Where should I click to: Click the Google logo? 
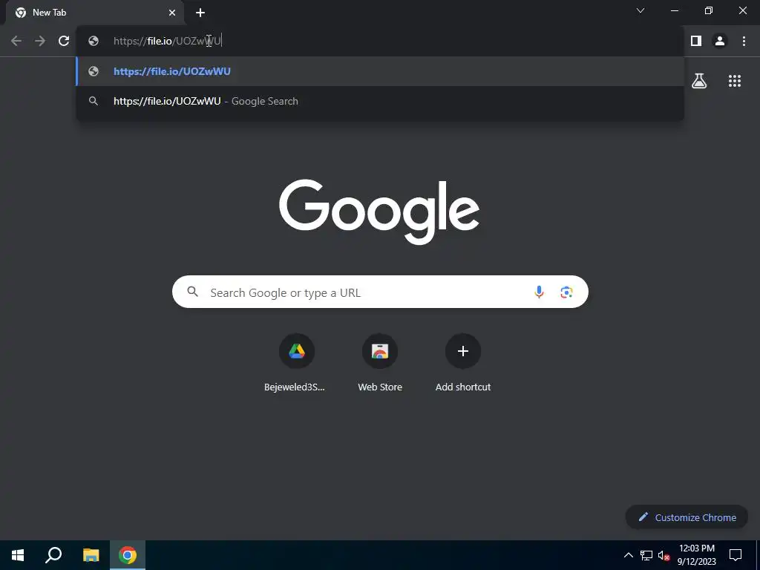click(379, 212)
